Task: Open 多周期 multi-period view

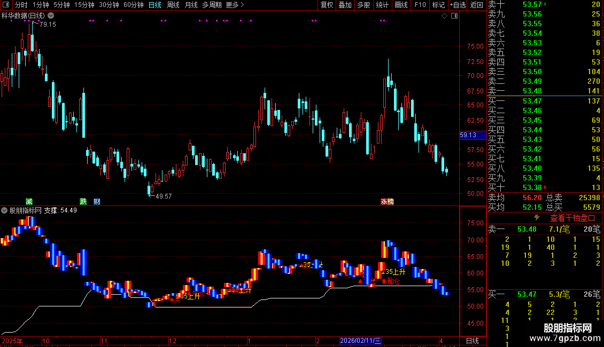Action: (212, 5)
